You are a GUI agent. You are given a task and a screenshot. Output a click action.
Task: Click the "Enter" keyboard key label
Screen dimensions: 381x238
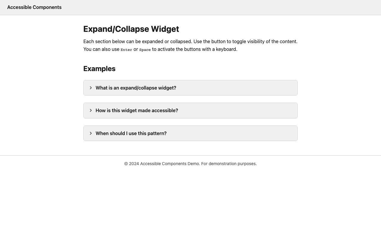click(x=126, y=50)
